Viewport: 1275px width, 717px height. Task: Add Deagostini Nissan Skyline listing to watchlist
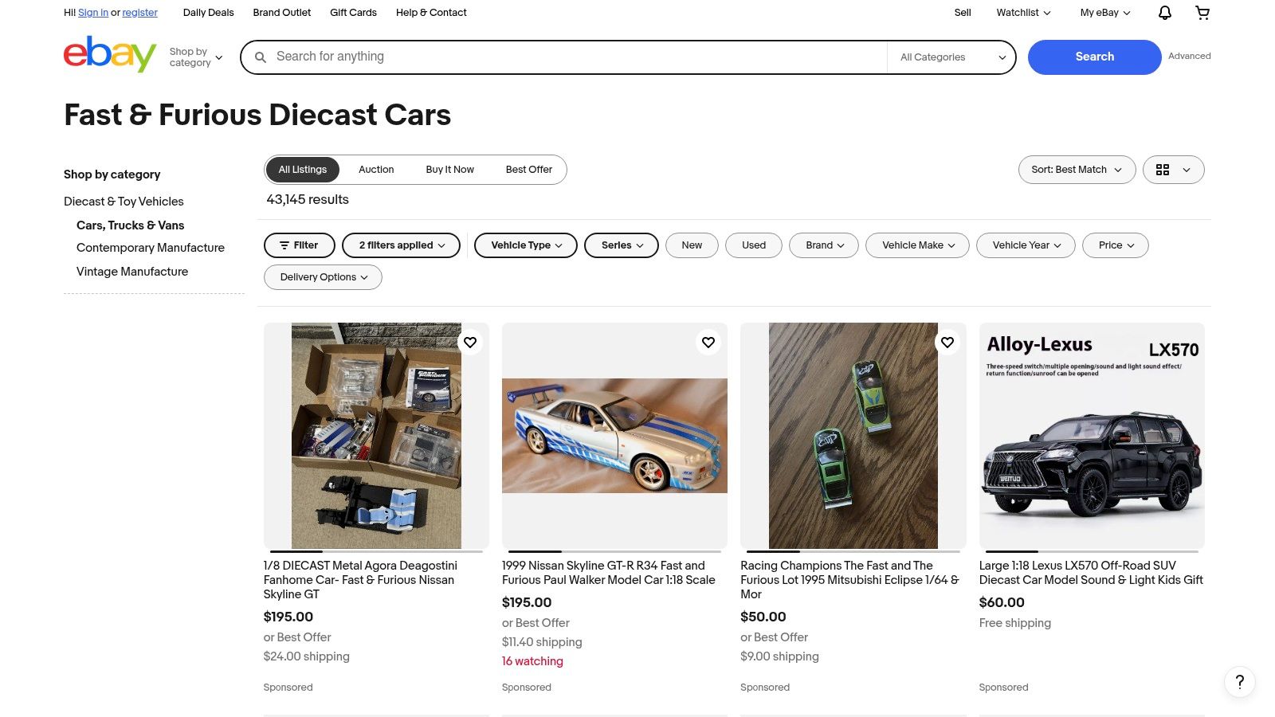tap(470, 343)
